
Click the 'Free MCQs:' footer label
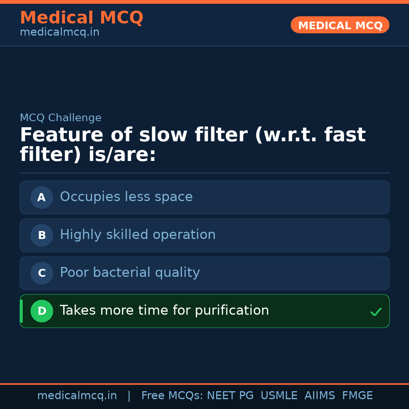(x=172, y=396)
